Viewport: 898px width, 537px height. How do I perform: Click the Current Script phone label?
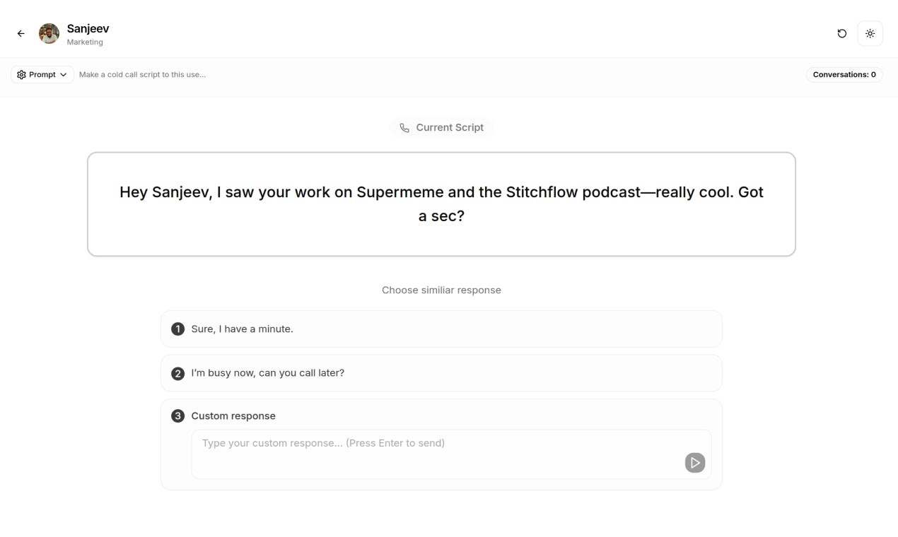point(441,127)
